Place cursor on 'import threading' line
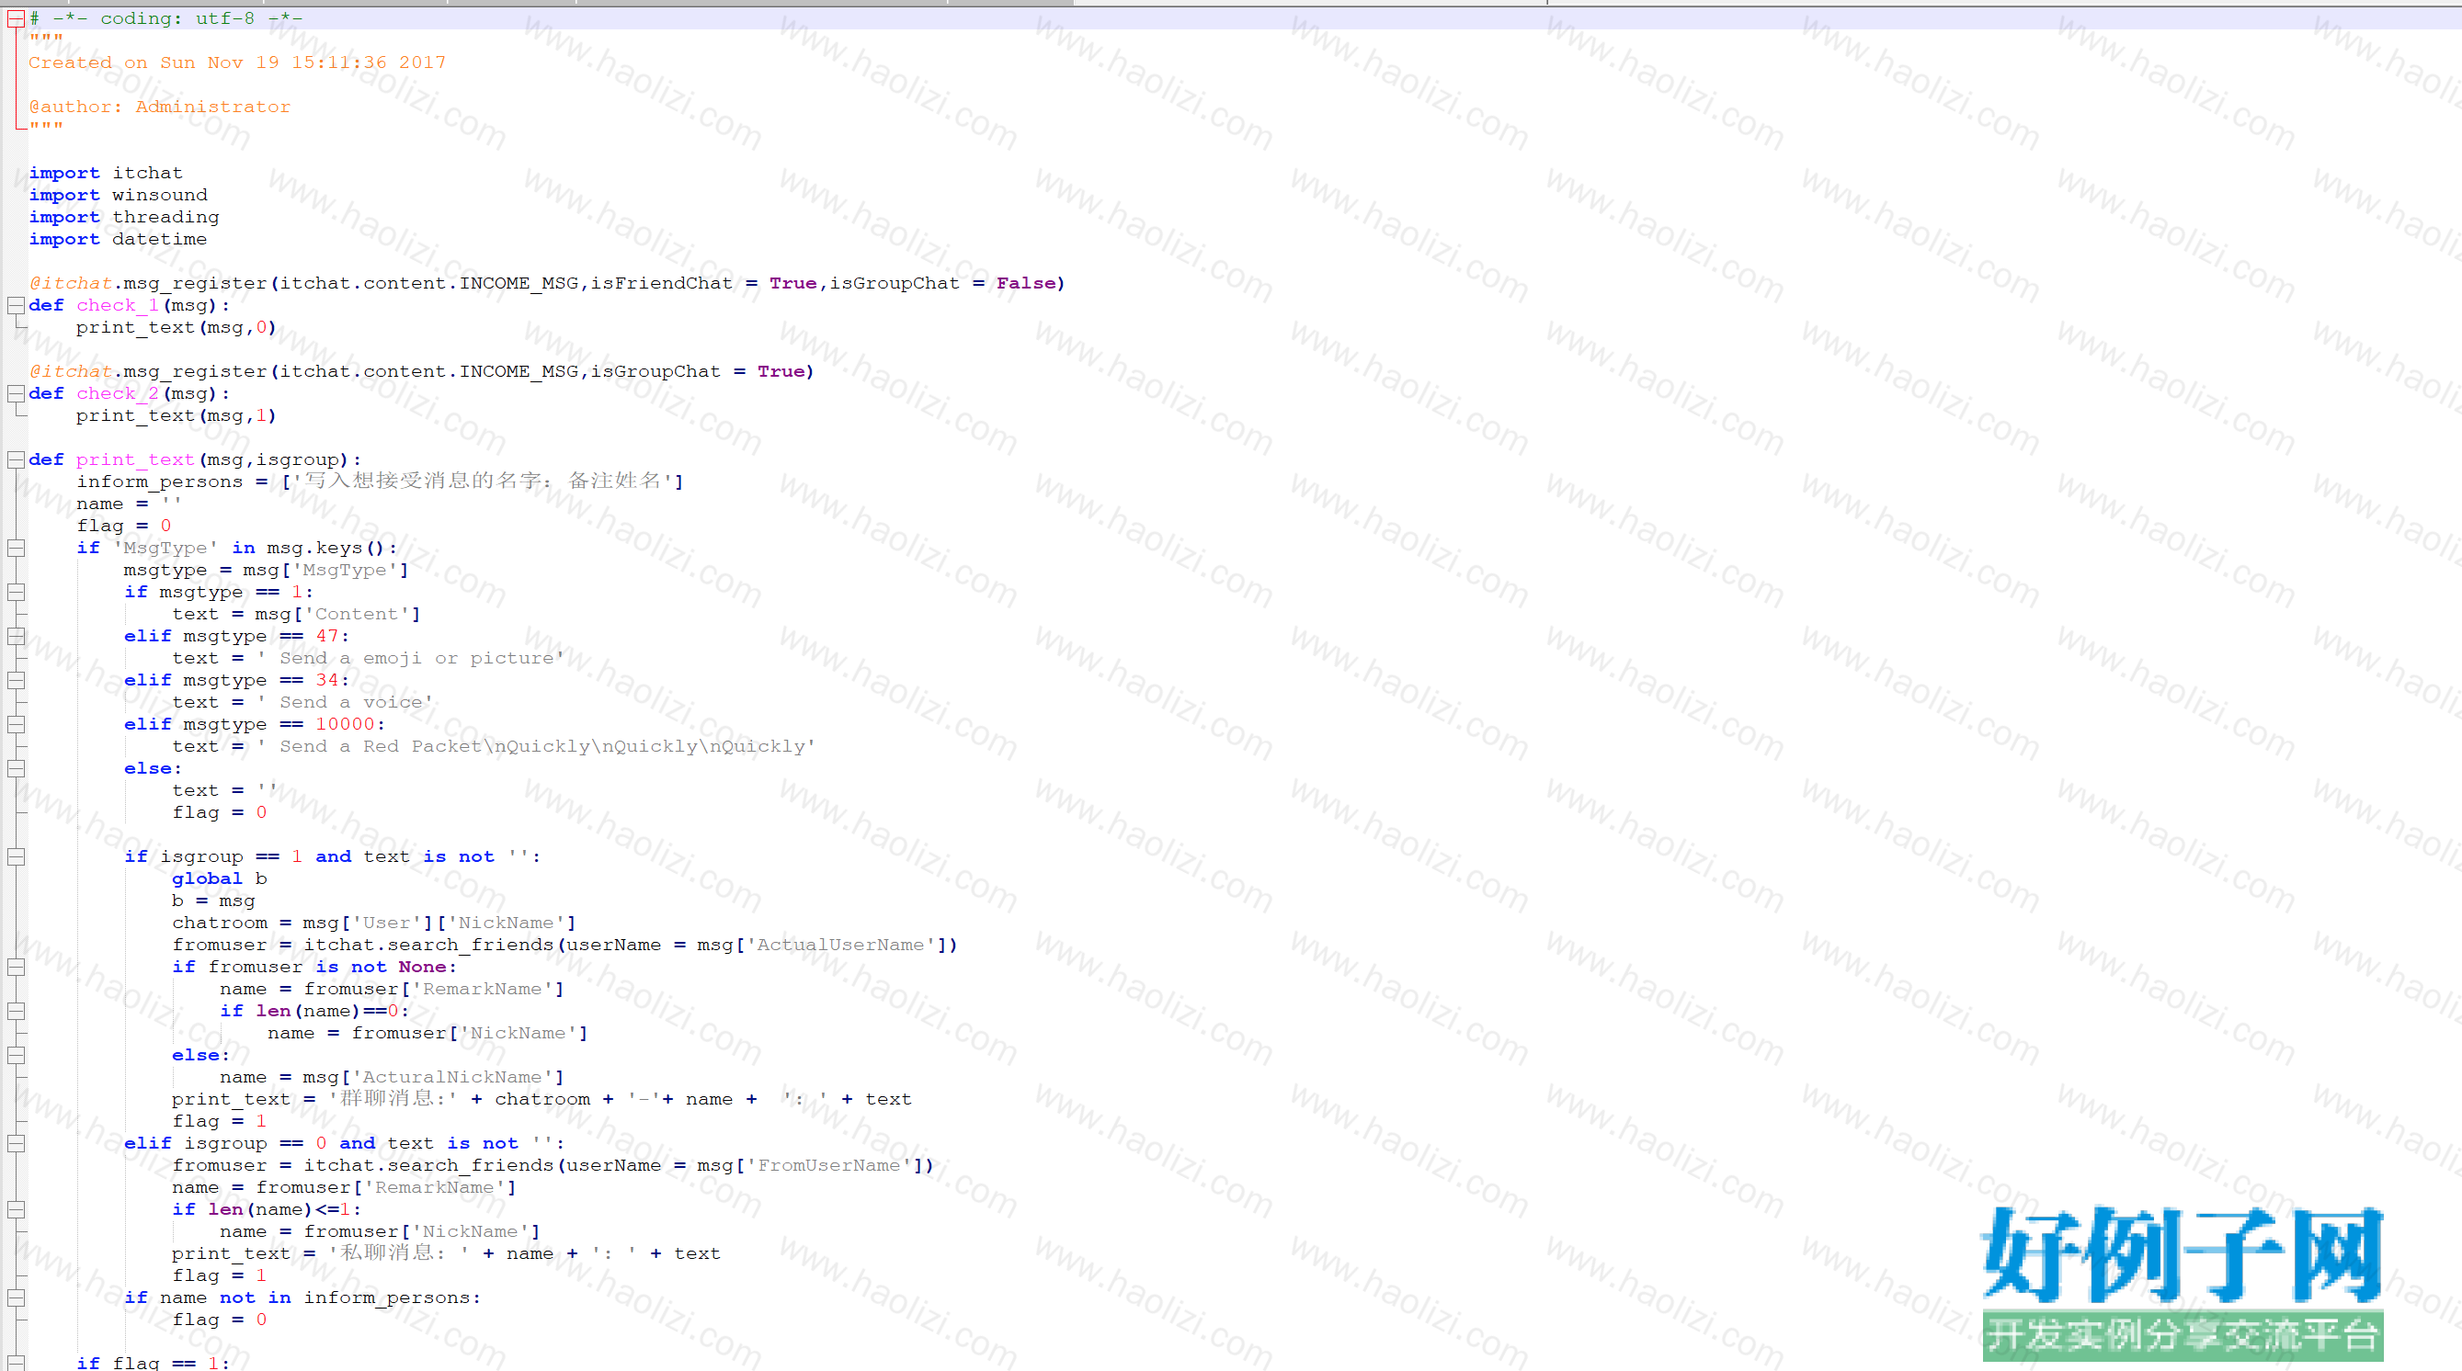The image size is (2462, 1371). click(x=123, y=217)
